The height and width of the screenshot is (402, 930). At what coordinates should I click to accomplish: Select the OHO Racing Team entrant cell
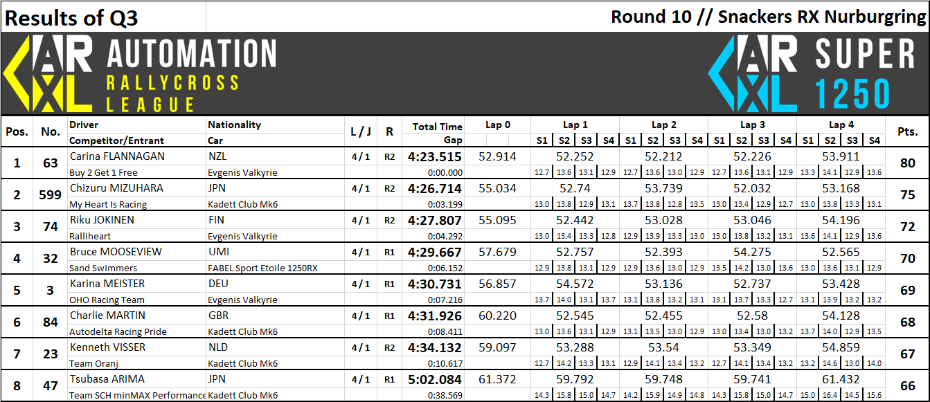(107, 300)
